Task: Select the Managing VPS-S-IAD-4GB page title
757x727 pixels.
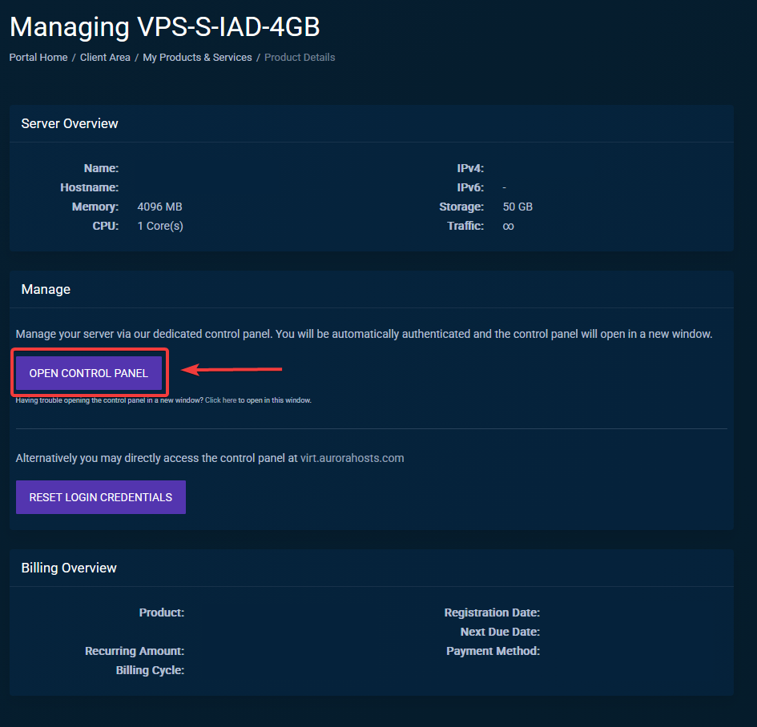Action: click(x=165, y=26)
